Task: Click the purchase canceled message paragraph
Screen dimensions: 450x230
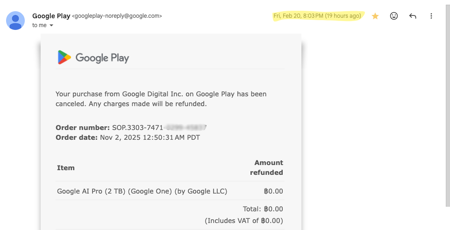Action: pos(161,99)
